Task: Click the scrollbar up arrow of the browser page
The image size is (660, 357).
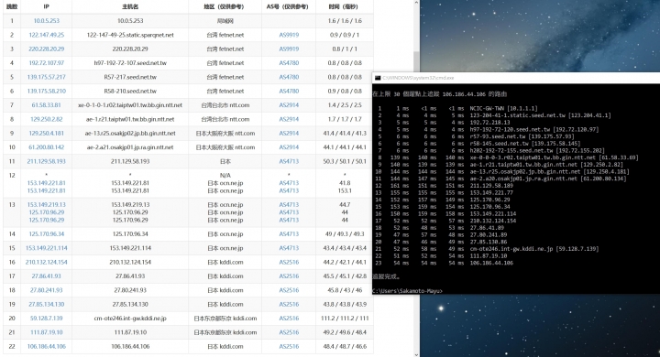Action: click(416, 3)
